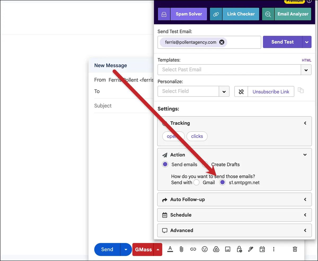Viewport: 318px width, 261px height.
Task: Click the Schedule calendar icon
Action: tap(165, 215)
